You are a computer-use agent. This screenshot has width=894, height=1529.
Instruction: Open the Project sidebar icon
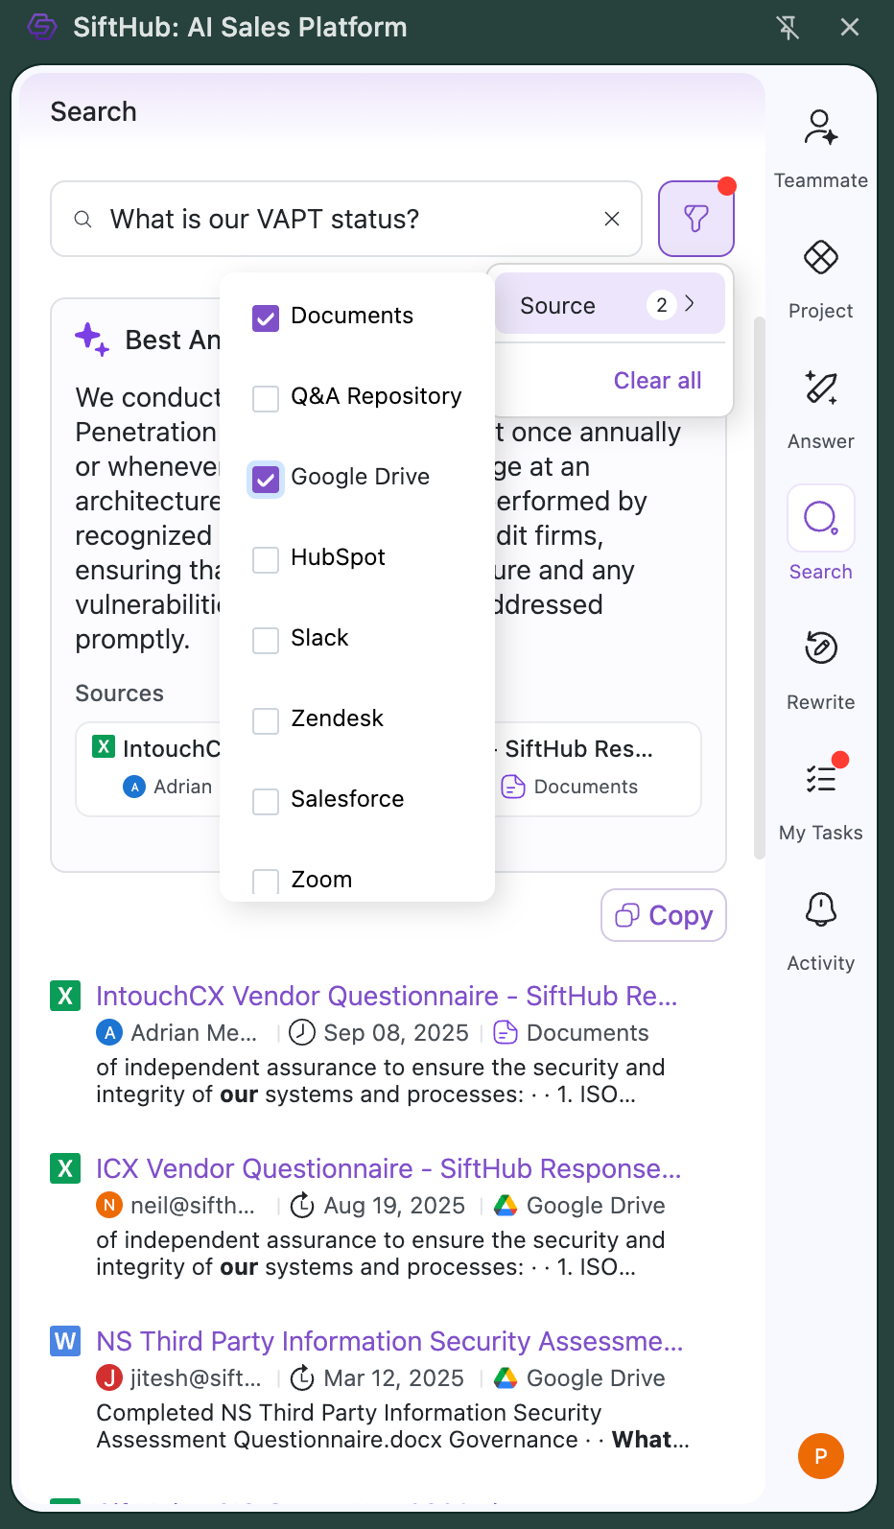click(820, 258)
